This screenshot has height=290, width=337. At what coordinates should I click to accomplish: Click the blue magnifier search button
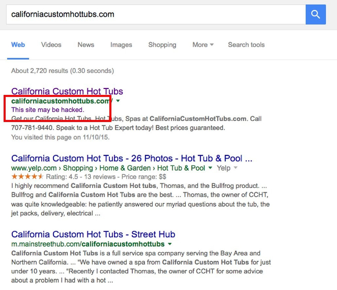tap(315, 14)
